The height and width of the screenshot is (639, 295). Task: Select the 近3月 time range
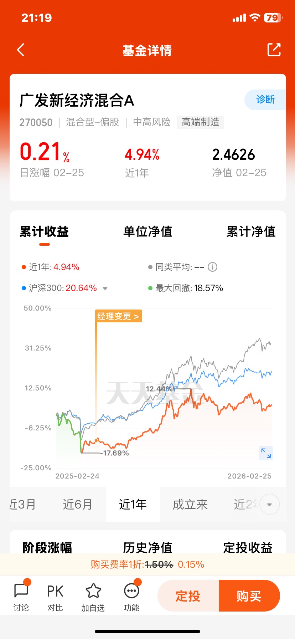pos(23,505)
